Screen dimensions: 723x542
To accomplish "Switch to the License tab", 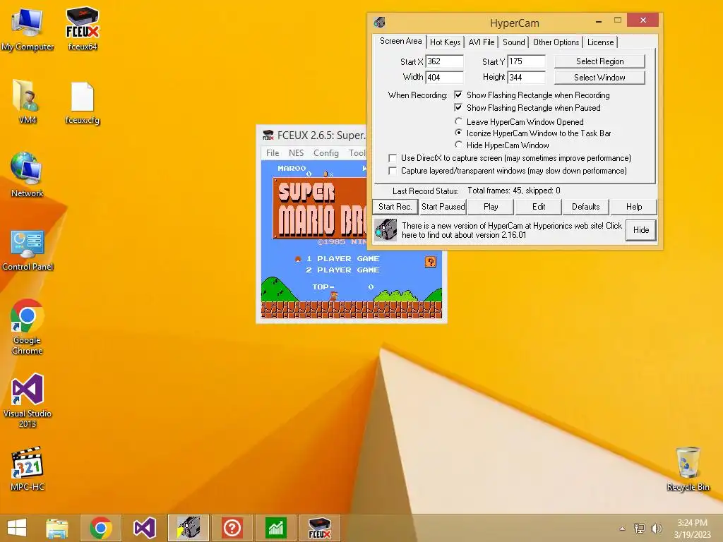I will coord(600,42).
